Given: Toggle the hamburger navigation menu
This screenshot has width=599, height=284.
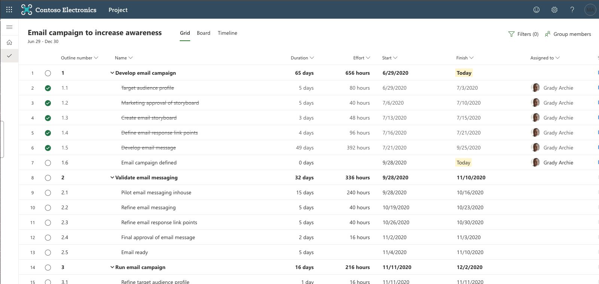Looking at the screenshot, I should pos(9,27).
